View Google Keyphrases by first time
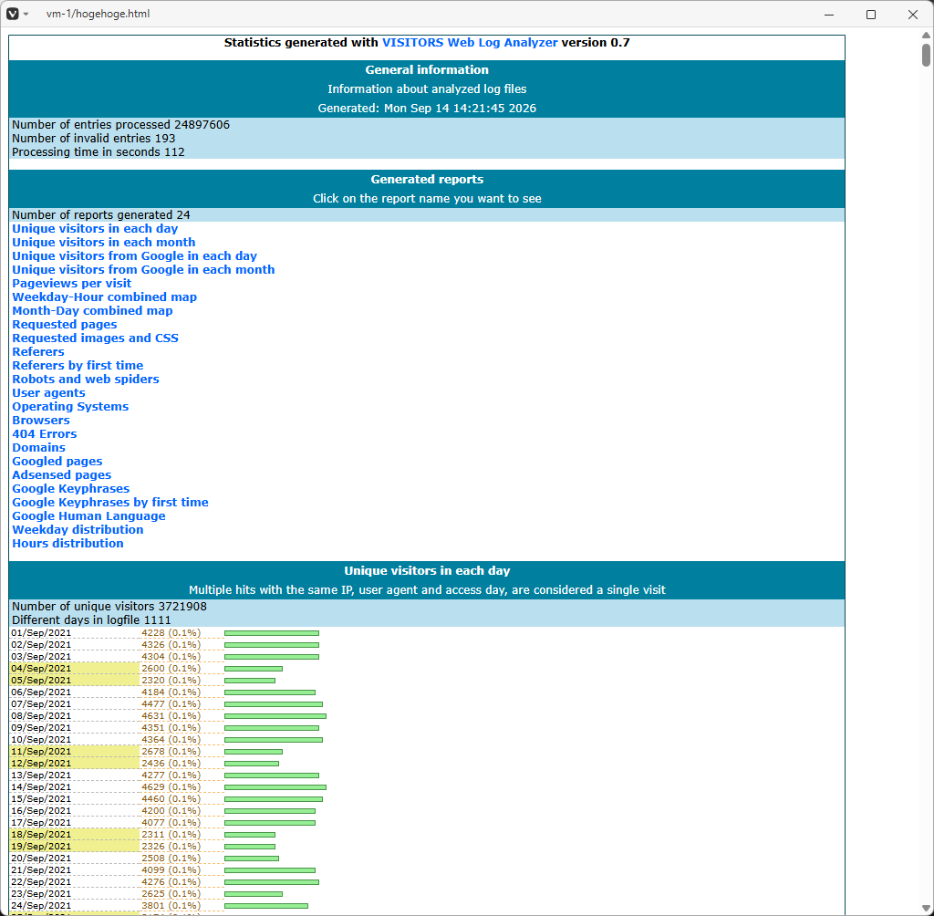The image size is (934, 916). click(x=110, y=503)
